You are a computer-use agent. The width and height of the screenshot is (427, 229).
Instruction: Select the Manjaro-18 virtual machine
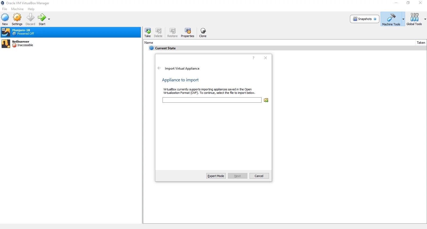(71, 32)
